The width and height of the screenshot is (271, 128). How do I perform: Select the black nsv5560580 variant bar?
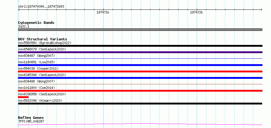[x=140, y=46]
